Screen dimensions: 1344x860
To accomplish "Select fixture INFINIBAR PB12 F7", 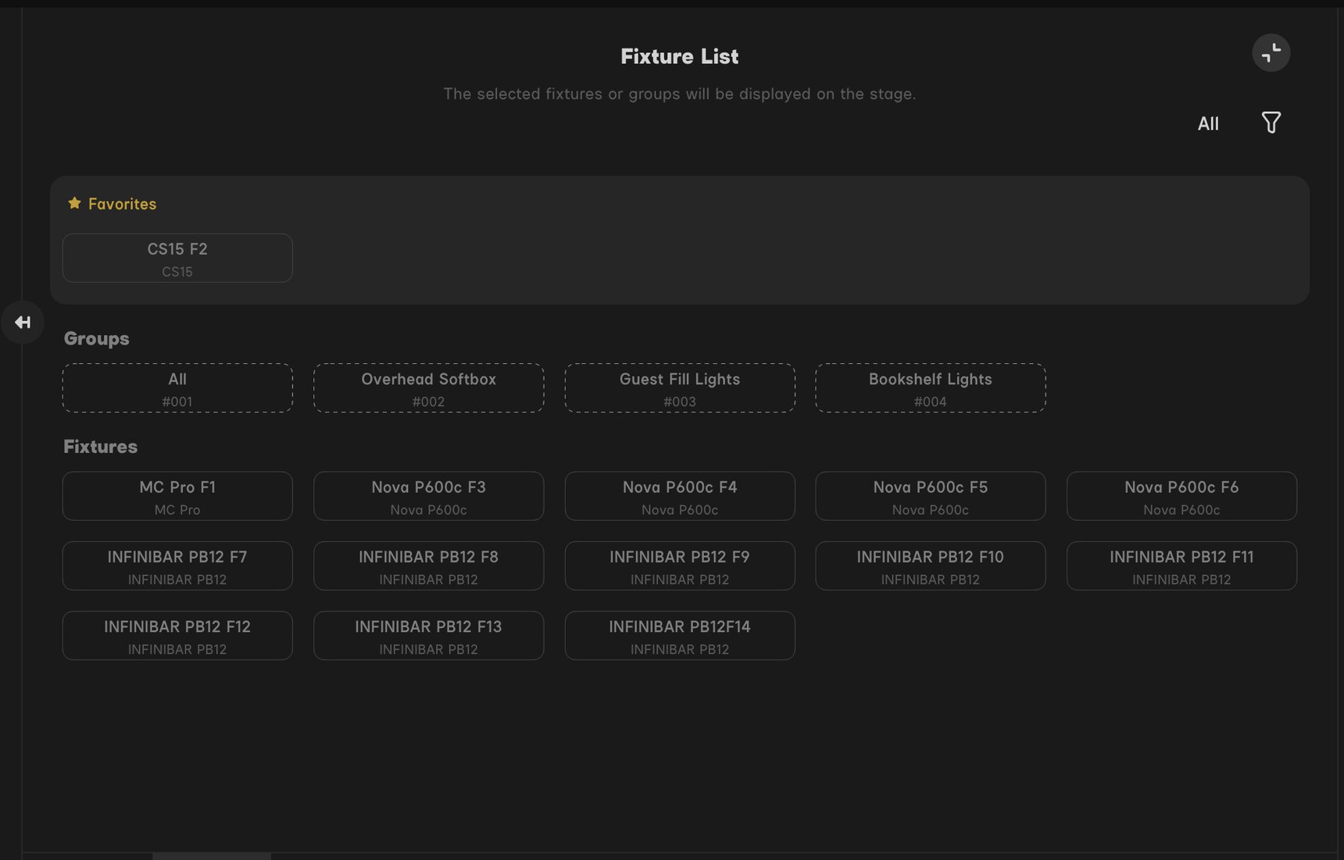I will [177, 566].
